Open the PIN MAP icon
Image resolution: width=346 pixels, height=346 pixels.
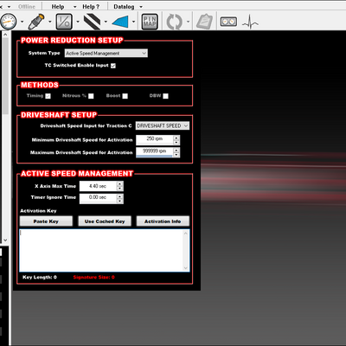pyautogui.click(x=150, y=22)
